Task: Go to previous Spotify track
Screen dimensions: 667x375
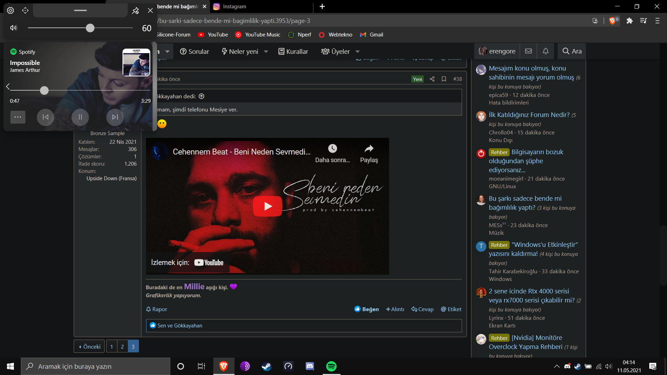Action: [46, 117]
